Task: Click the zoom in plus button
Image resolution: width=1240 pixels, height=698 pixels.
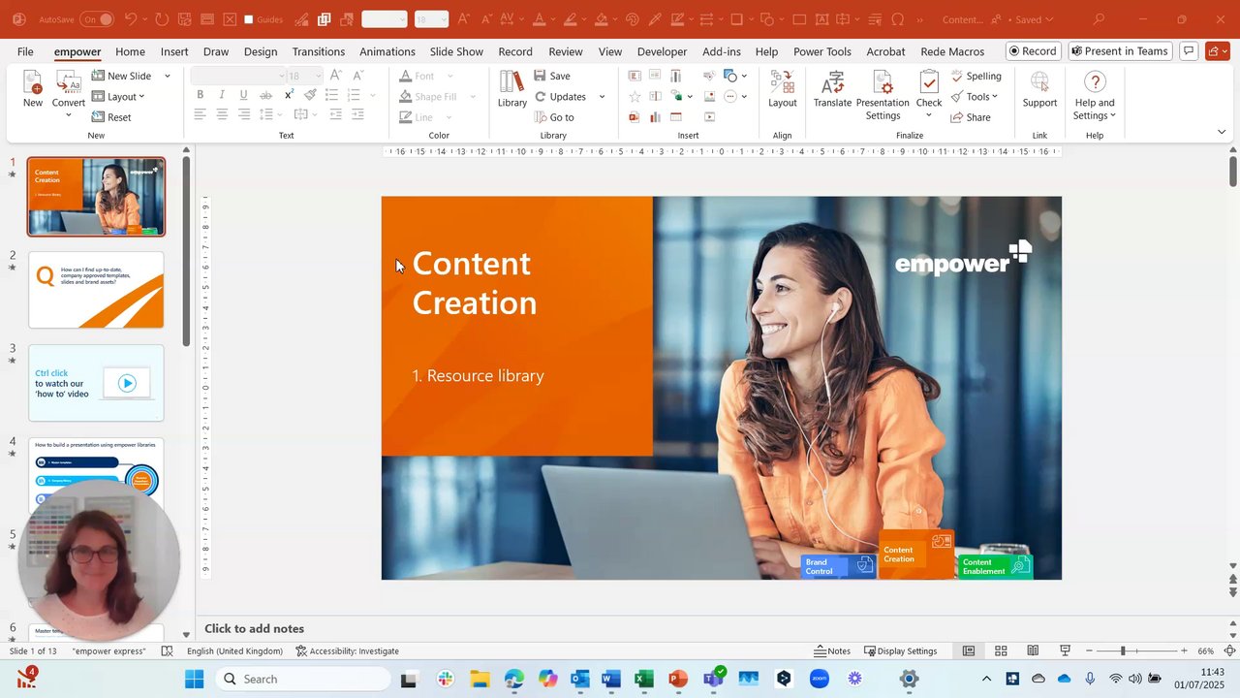Action: (1184, 650)
